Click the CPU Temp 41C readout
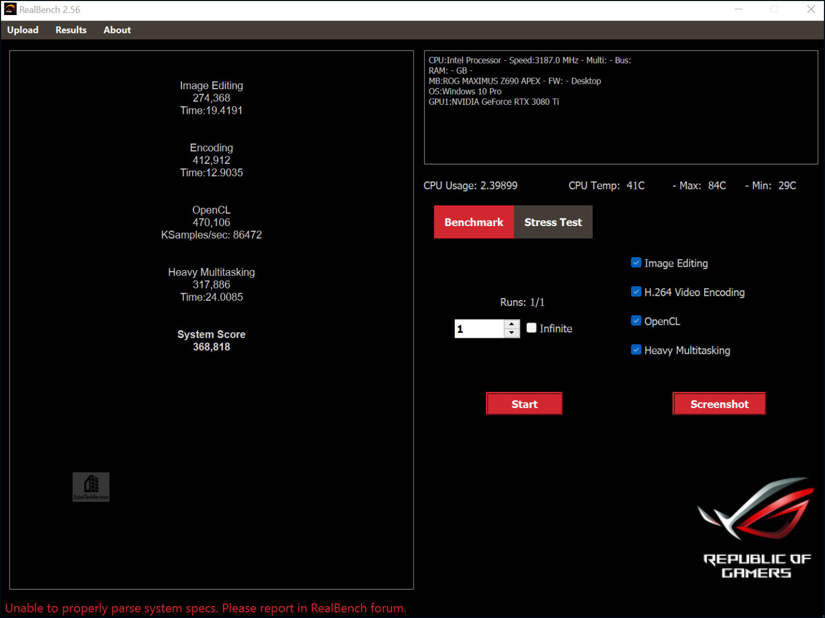This screenshot has height=618, width=825. 607,186
